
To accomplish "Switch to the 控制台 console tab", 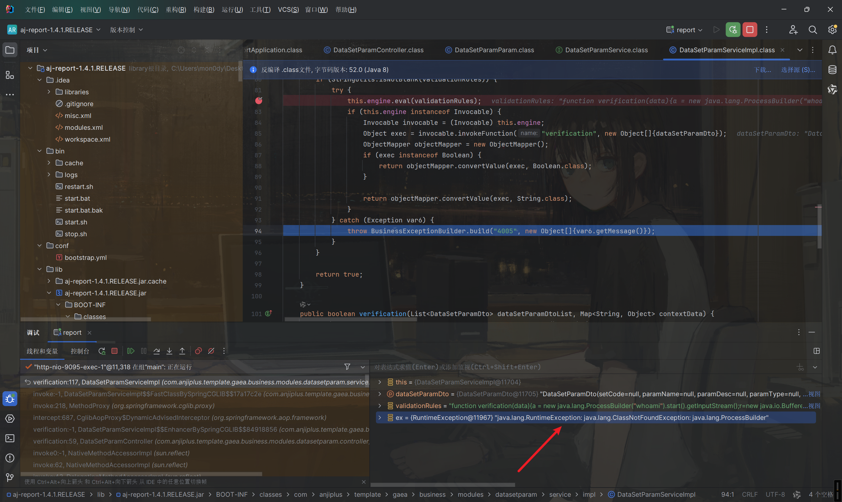I will [x=80, y=351].
